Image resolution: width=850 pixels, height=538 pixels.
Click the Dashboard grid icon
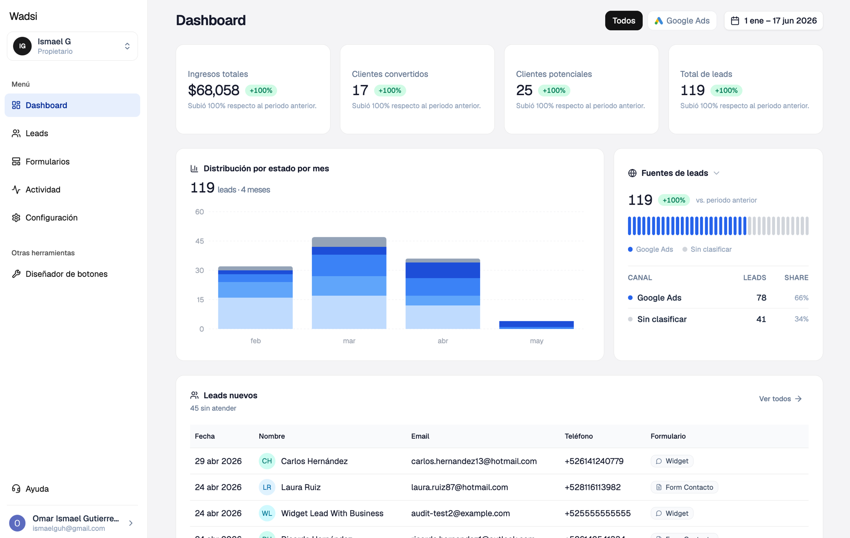tap(16, 105)
